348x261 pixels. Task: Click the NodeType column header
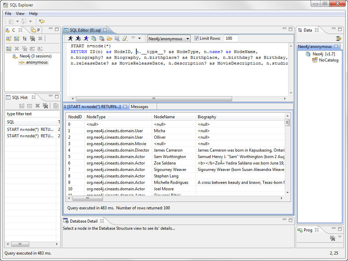(118, 117)
